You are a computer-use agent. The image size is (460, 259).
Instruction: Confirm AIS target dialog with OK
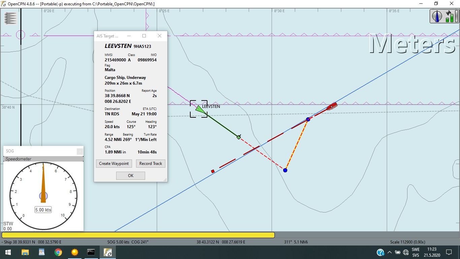pyautogui.click(x=131, y=175)
